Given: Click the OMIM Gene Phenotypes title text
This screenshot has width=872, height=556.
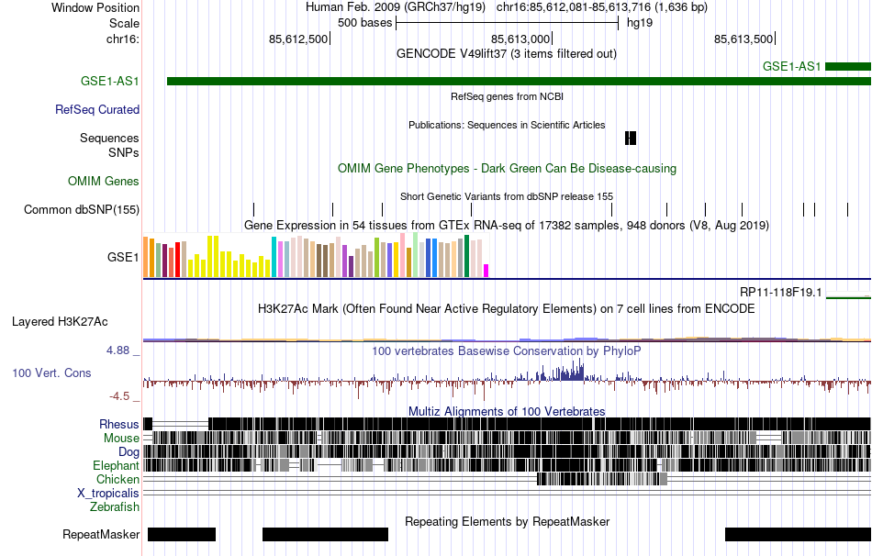Looking at the screenshot, I should pos(507,169).
